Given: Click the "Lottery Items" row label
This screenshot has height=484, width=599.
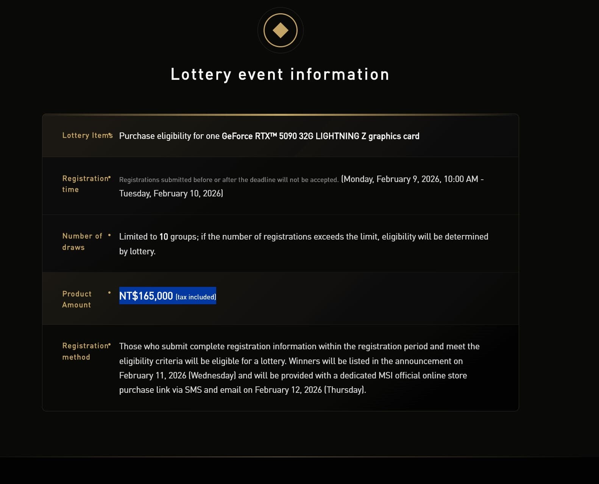Looking at the screenshot, I should [x=87, y=135].
